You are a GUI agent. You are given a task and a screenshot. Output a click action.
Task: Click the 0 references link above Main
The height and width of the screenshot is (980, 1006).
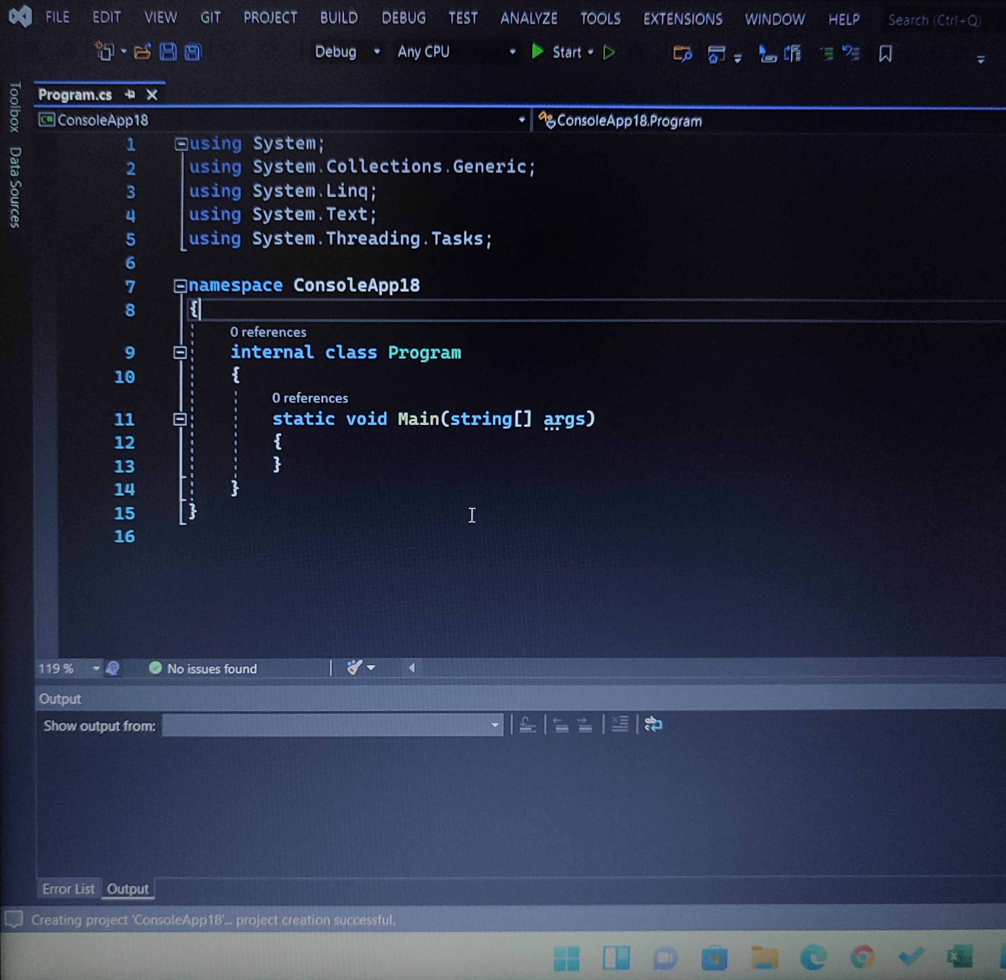[310, 398]
